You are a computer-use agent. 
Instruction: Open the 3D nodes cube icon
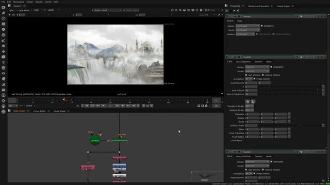(x=4, y=57)
